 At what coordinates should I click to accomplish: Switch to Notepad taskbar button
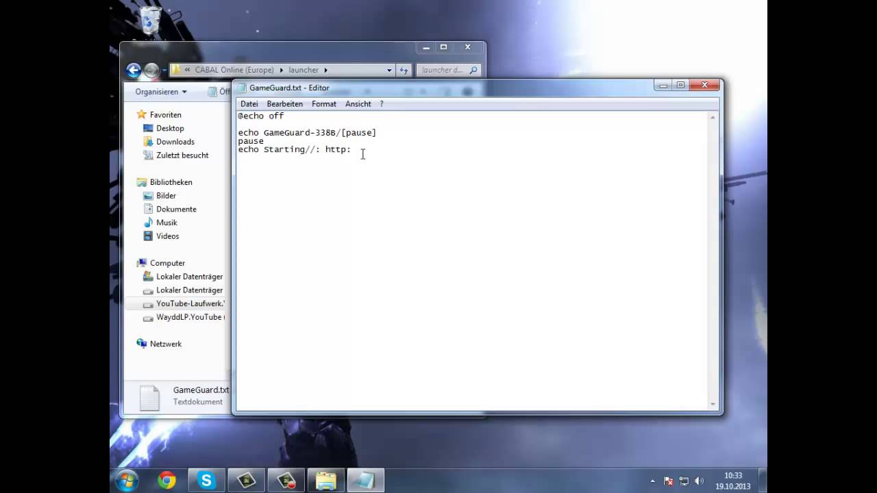[x=365, y=480]
